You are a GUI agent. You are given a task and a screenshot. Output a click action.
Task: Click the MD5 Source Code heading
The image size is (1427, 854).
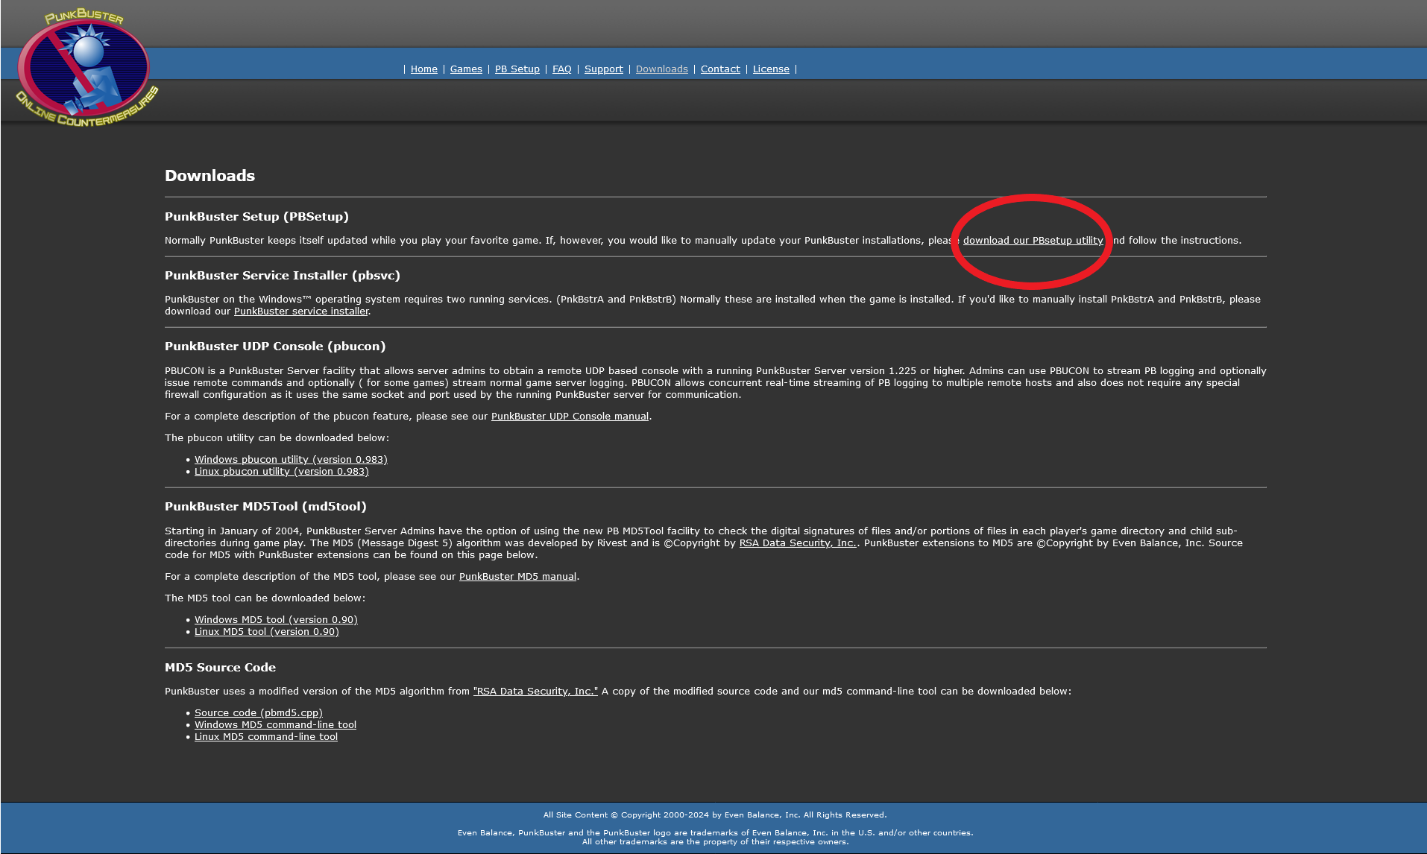point(220,668)
